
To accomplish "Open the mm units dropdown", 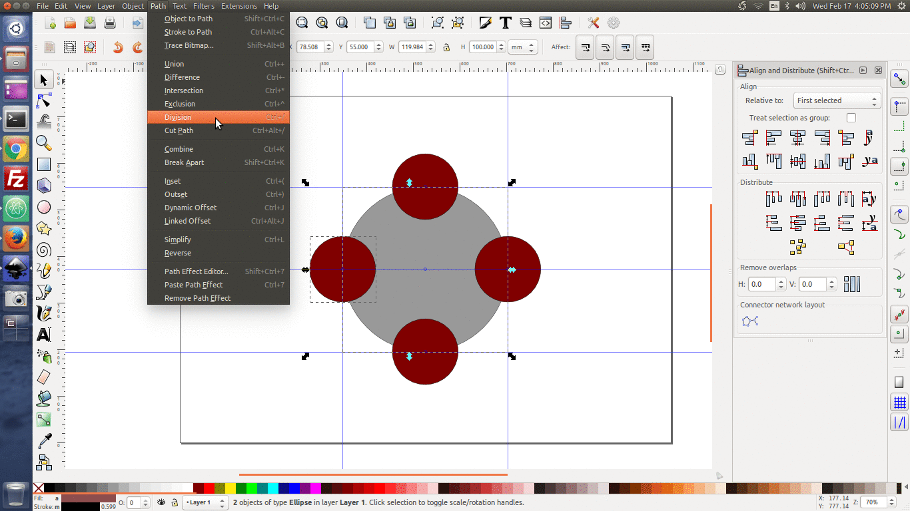I will pyautogui.click(x=523, y=47).
